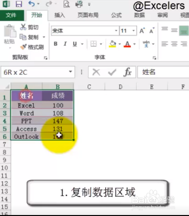The width and height of the screenshot is (189, 216).
Task: Apply red font color
Action: (127, 44)
